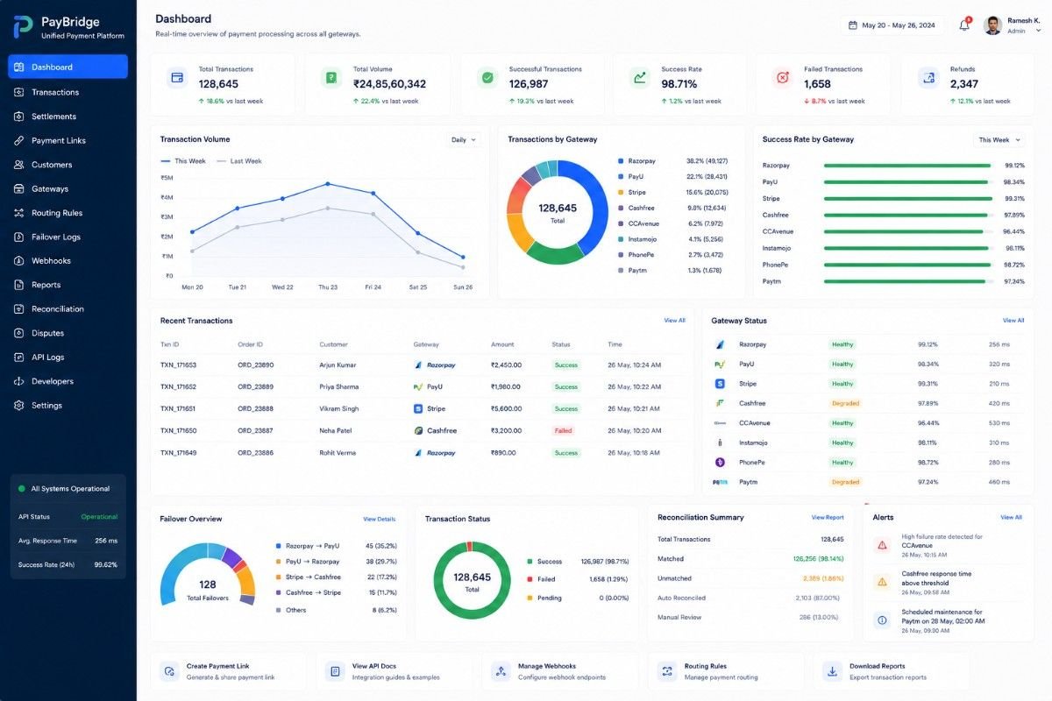The height and width of the screenshot is (701, 1052).
Task: Click the Total Transactions card icon
Action: tap(177, 78)
